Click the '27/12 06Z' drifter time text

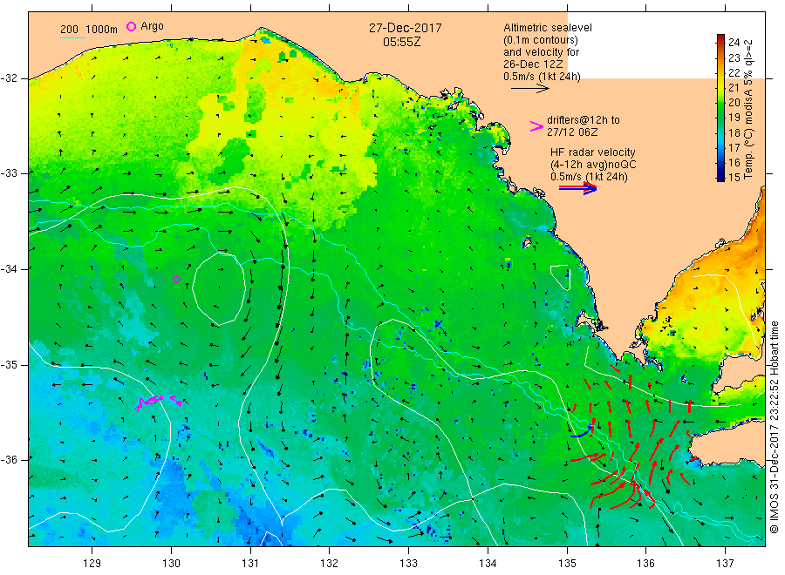571,132
